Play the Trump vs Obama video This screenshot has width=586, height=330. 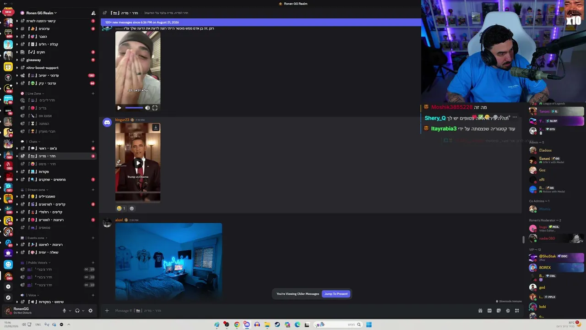138,163
